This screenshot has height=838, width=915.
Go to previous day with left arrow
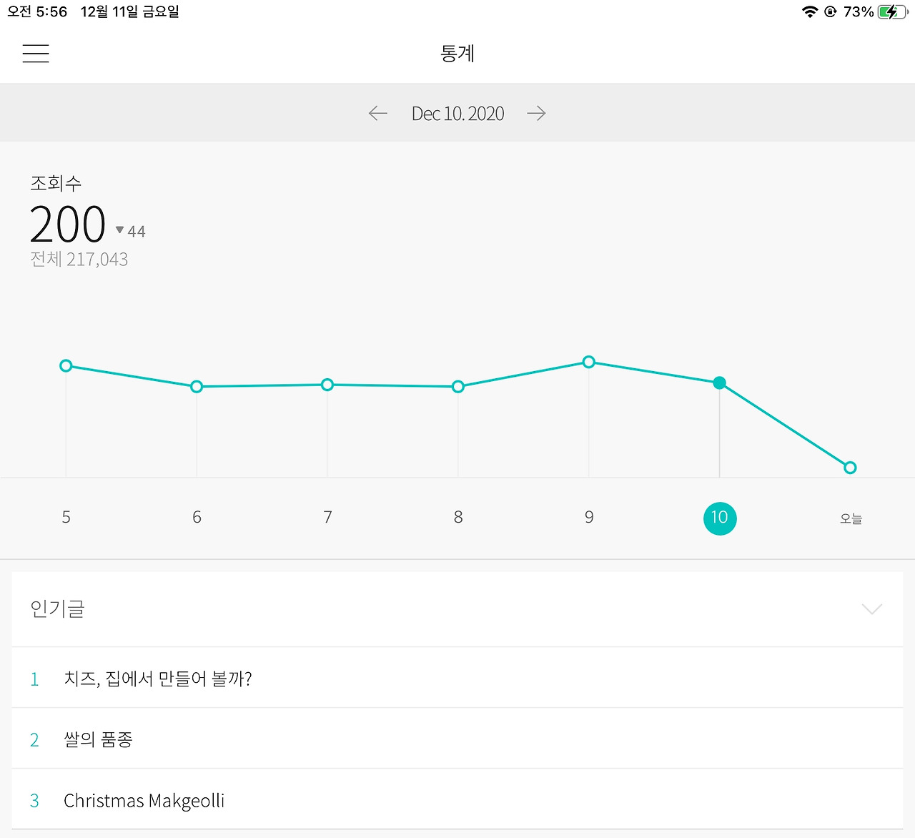tap(377, 113)
